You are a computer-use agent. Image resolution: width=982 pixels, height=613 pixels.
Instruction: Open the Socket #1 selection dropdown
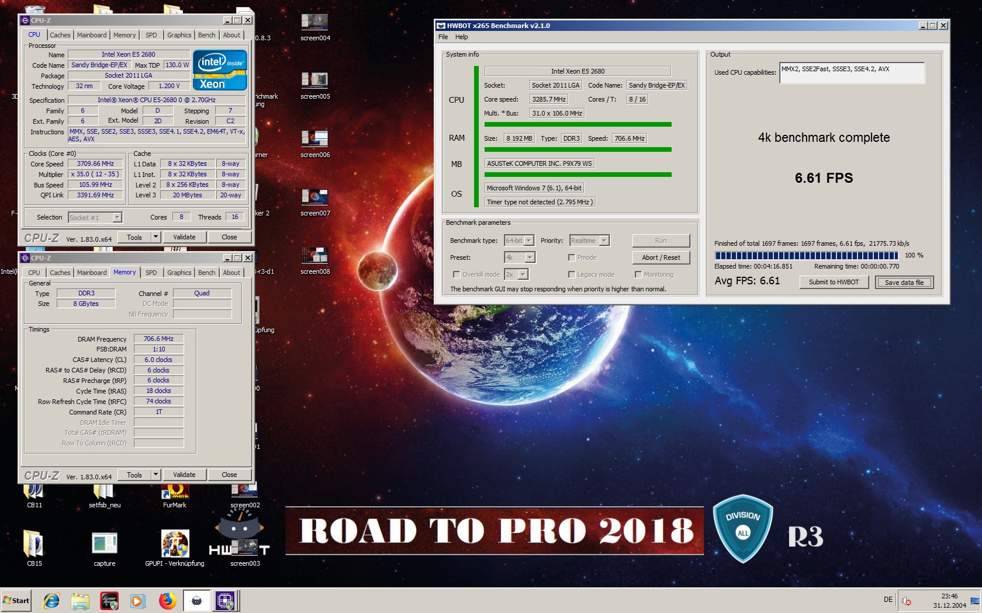(95, 218)
